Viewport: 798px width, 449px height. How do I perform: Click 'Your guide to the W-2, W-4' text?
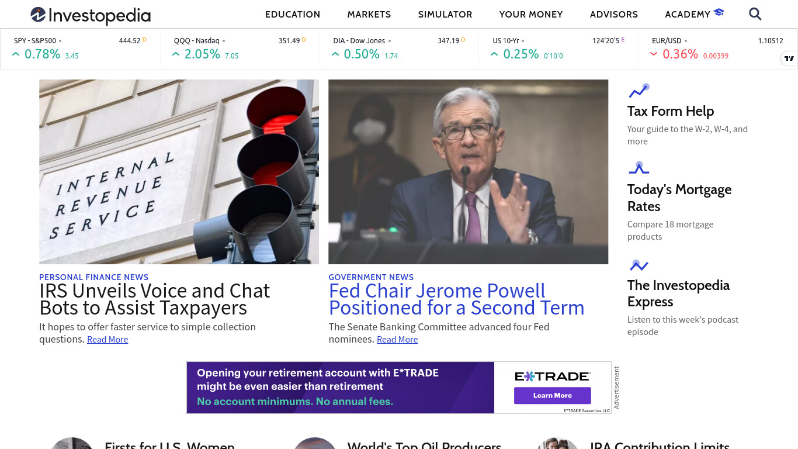[x=688, y=135]
